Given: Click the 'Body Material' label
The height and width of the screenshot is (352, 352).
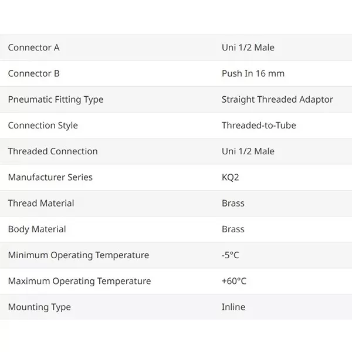Looking at the screenshot, I should (x=37, y=229).
